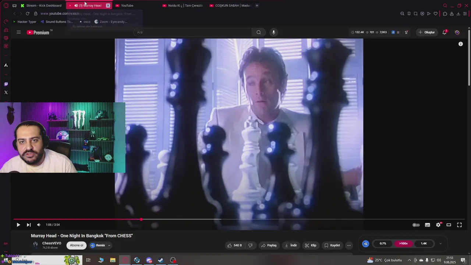Open the player settings gear
471x265 pixels.
point(438,225)
